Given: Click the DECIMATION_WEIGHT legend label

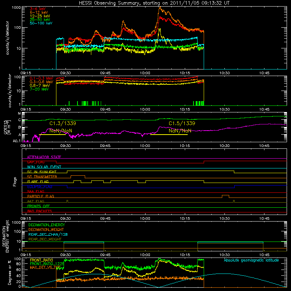Looking at the screenshot, I should [46, 230].
